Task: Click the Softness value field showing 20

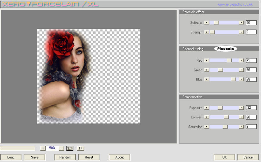Action: 251,22
